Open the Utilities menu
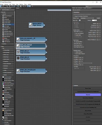Screen dimensions: 102x125 click(29, 4)
